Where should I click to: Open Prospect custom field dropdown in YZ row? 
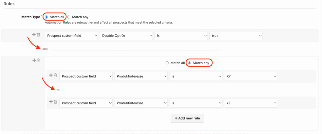click(86, 103)
